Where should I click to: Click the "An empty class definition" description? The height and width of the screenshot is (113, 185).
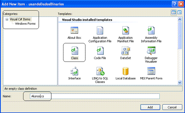[x=21, y=89]
